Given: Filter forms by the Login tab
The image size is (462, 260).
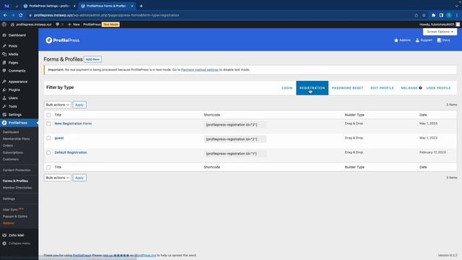Looking at the screenshot, I should coord(287,88).
